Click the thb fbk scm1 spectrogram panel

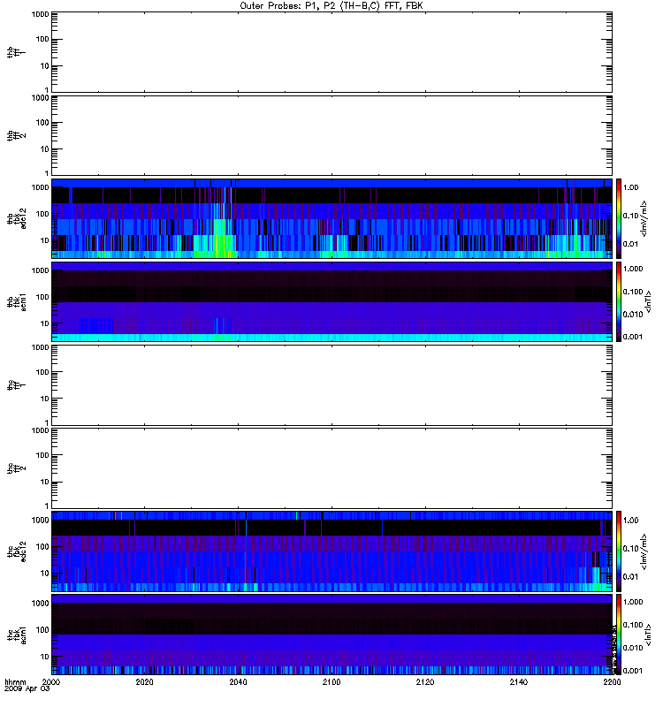coord(331,301)
